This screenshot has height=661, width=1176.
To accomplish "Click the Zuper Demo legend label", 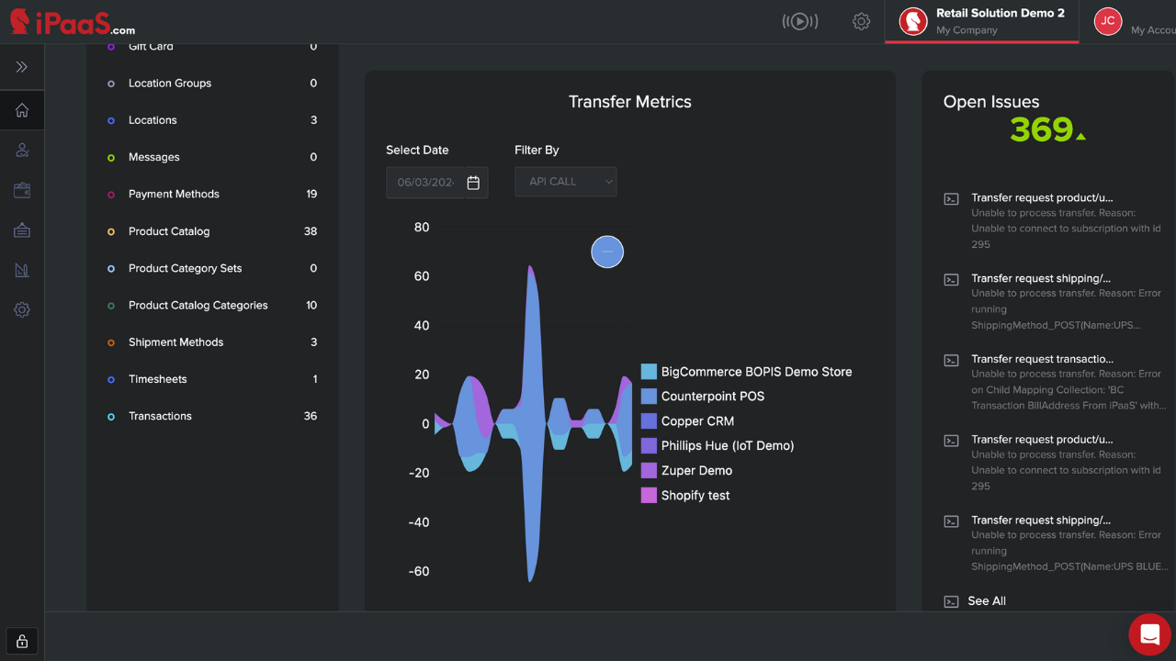I will (696, 470).
